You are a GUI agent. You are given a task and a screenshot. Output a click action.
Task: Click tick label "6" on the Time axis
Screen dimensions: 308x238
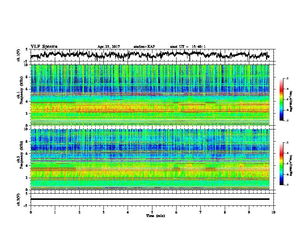pyautogui.click(x=177, y=212)
